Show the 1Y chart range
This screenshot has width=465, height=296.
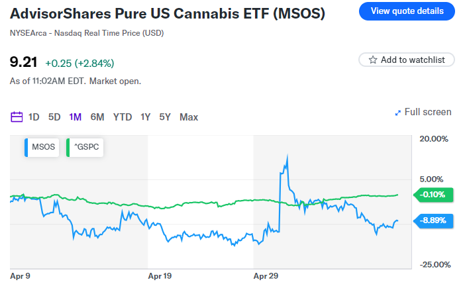146,117
